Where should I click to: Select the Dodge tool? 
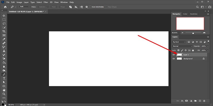coord(4,70)
